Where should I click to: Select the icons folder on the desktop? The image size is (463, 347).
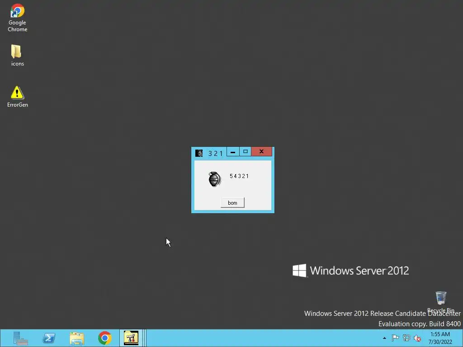click(17, 55)
